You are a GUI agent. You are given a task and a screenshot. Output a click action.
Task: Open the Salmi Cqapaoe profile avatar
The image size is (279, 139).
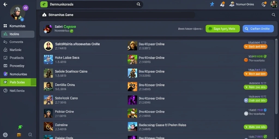coord(47,29)
